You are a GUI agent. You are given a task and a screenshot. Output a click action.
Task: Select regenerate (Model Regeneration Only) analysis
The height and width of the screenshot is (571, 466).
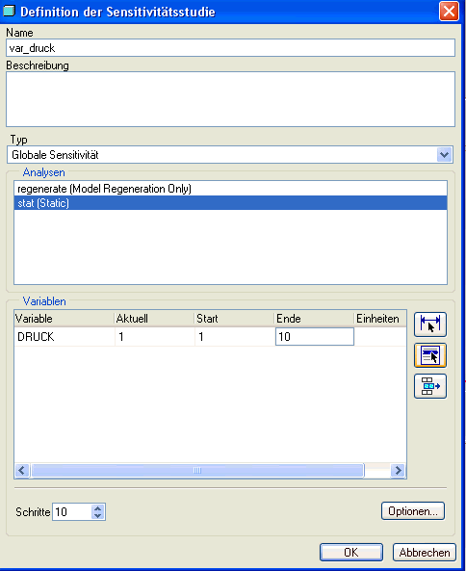pos(230,189)
